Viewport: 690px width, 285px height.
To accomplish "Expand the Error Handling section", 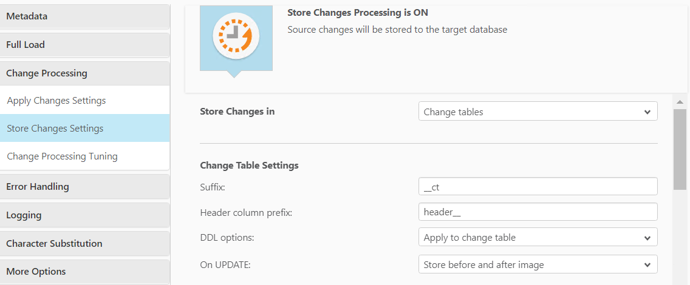I will coord(84,187).
